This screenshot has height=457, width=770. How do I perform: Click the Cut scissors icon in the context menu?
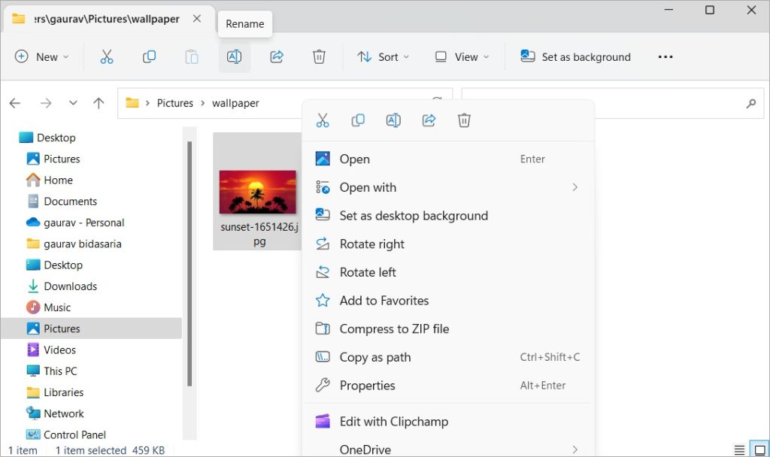pos(323,120)
